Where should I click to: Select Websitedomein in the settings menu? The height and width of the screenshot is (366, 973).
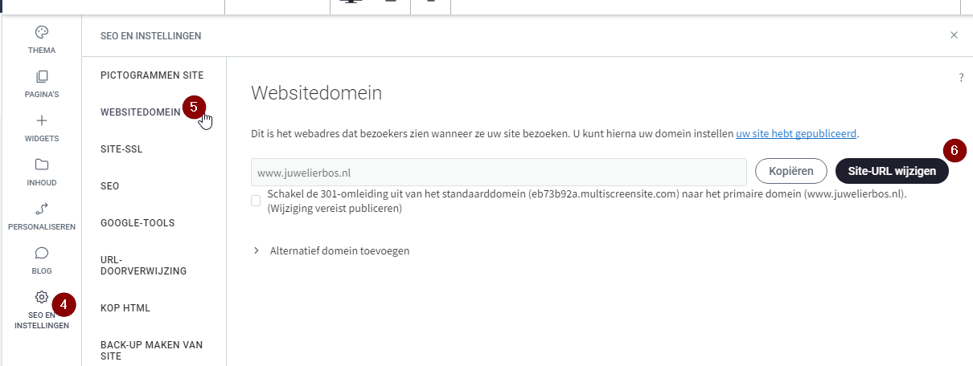pyautogui.click(x=140, y=112)
